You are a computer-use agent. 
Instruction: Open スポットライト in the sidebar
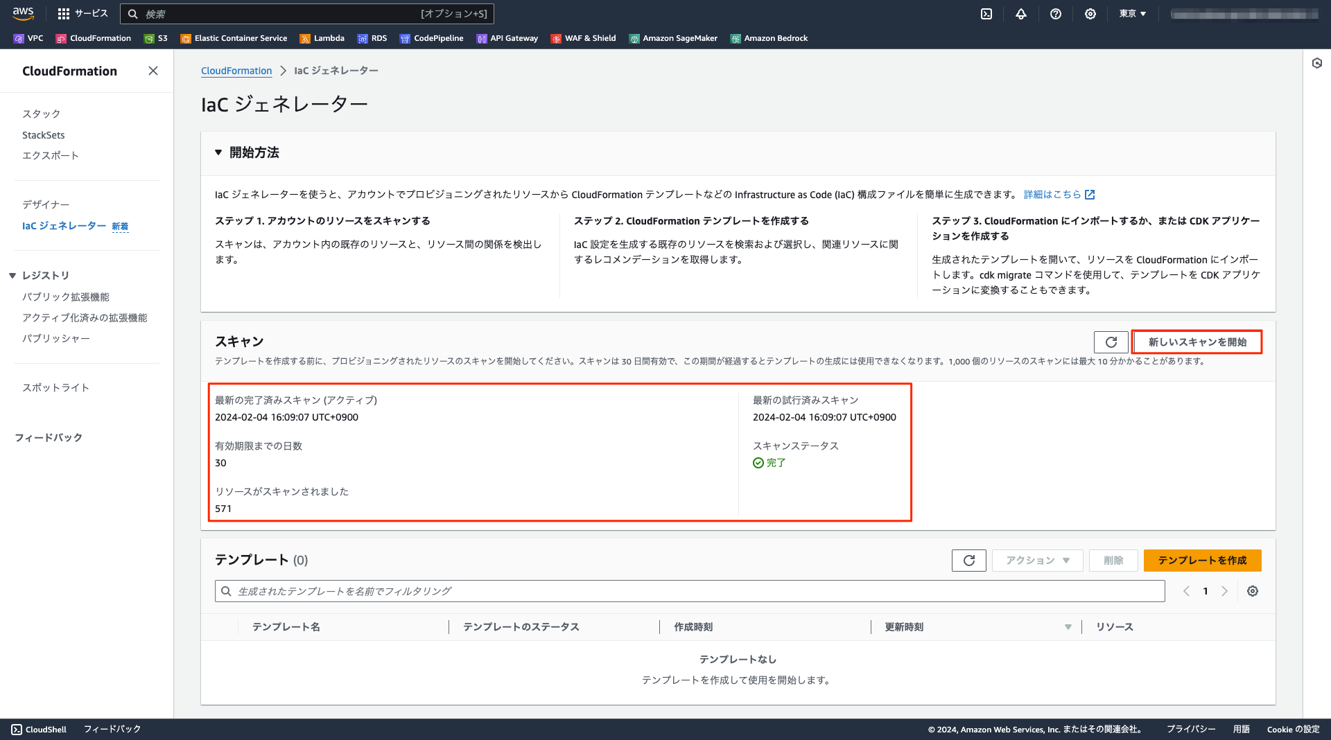(56, 387)
